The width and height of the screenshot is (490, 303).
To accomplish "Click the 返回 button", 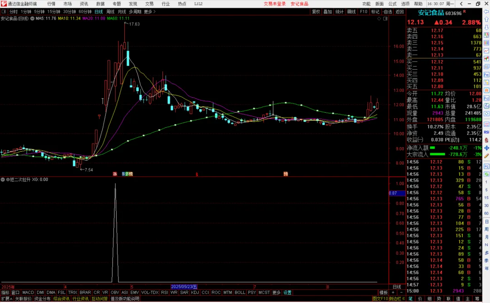I will click(399, 11).
